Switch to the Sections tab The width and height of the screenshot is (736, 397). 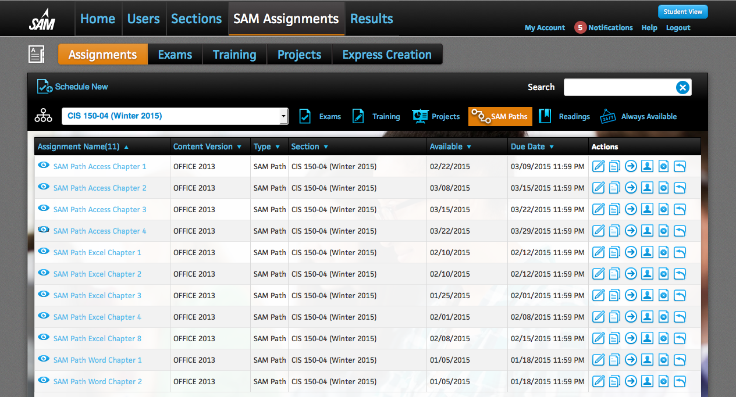coord(197,19)
